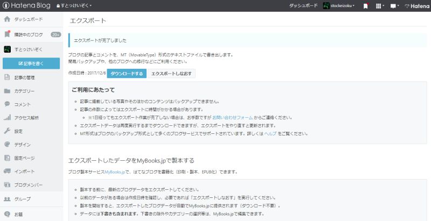The width and height of the screenshot is (431, 221).
Task: Open the ヘルプ link
Action: pos(270,134)
